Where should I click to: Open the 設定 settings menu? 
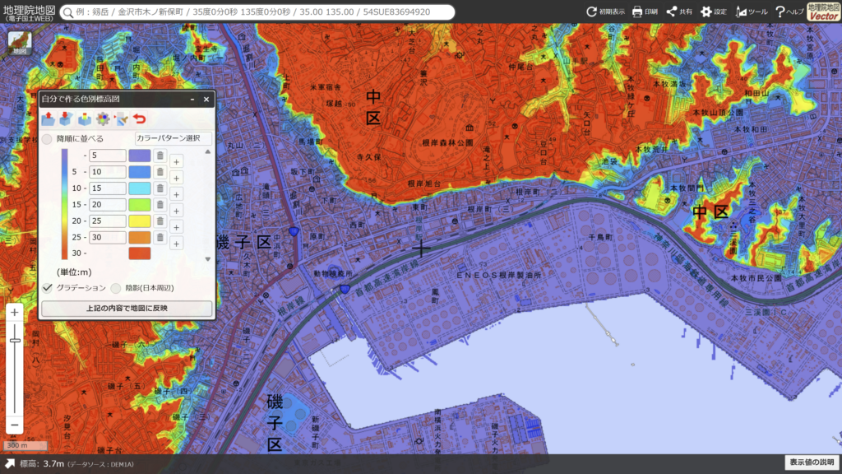[713, 12]
